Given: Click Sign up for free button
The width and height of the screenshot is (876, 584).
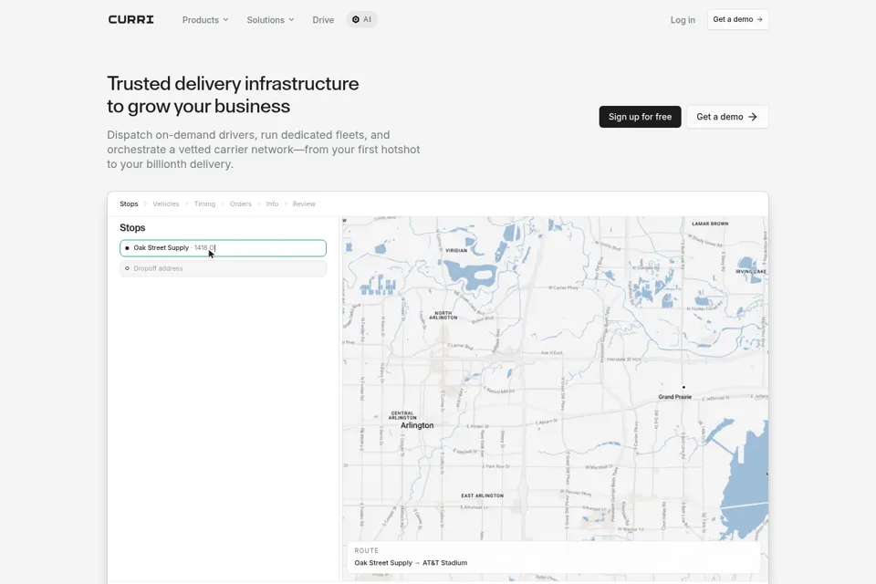Looking at the screenshot, I should pyautogui.click(x=640, y=117).
